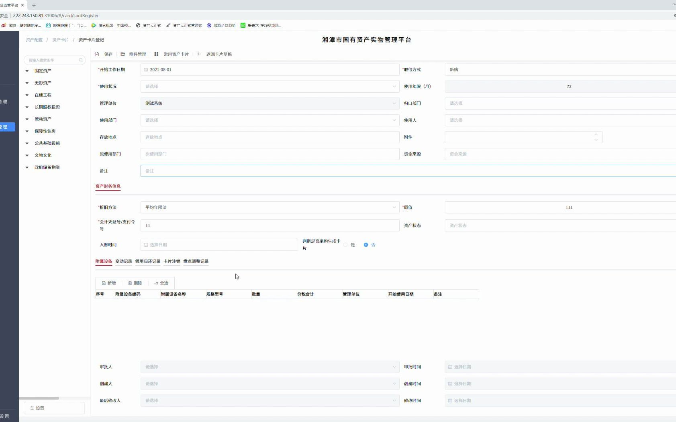Click calendar icon in 入账时间 field
The image size is (676, 422).
point(146,245)
